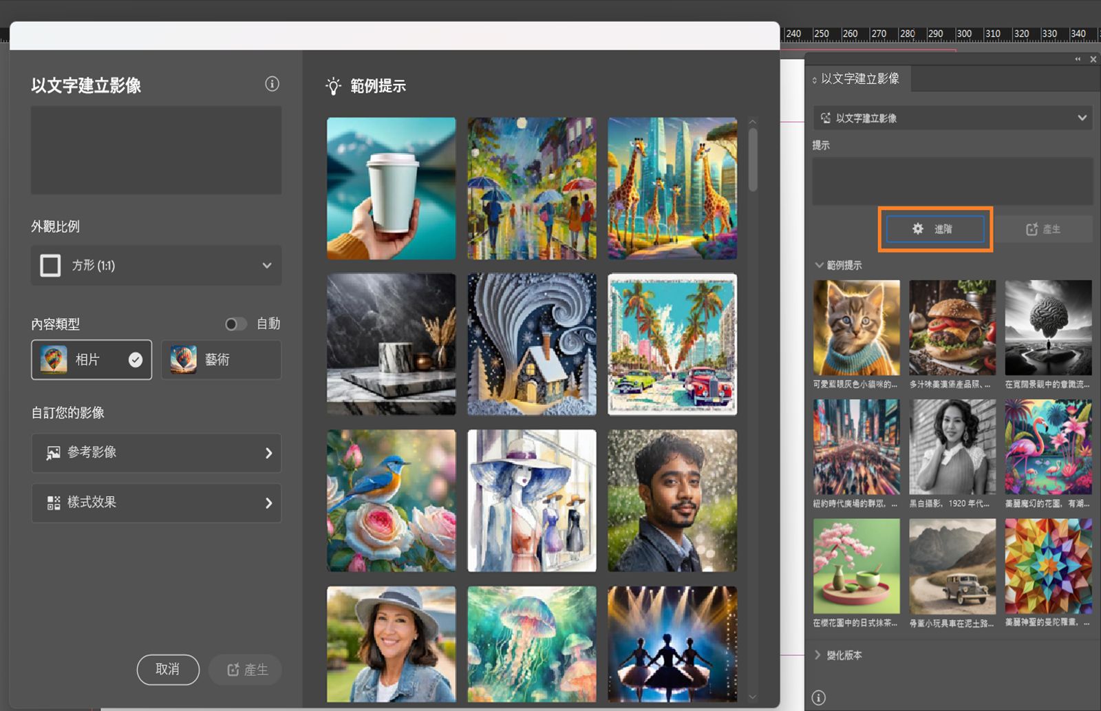
Task: Click the info icon at the panel's bottom
Action: (818, 697)
